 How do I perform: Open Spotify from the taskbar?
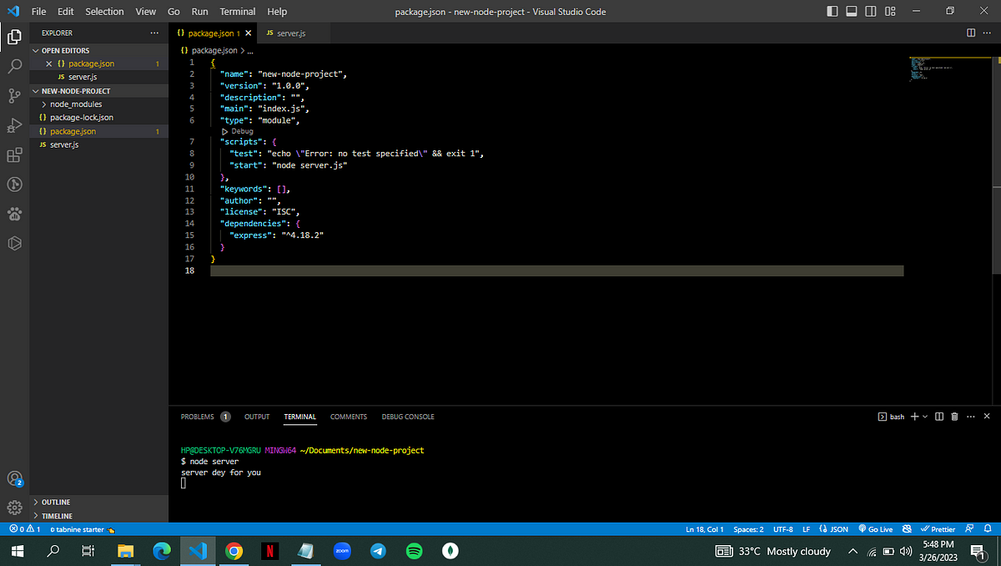point(415,551)
